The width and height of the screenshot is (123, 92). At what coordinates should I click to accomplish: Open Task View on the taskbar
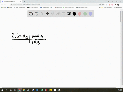click(x=15, y=90)
